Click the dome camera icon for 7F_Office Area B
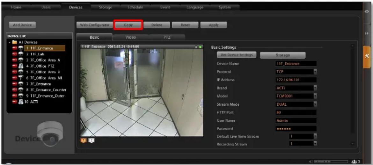Viewport: 373px width, 165px height. [x=20, y=72]
